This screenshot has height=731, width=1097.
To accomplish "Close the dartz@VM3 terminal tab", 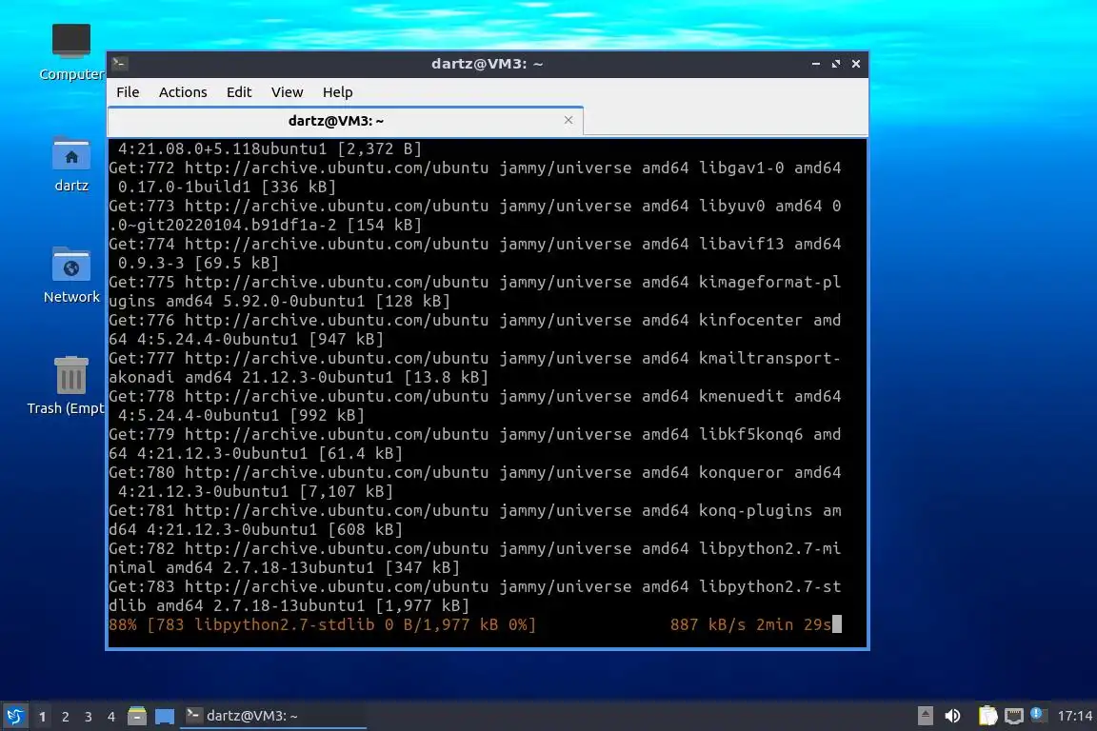I will pyautogui.click(x=568, y=120).
